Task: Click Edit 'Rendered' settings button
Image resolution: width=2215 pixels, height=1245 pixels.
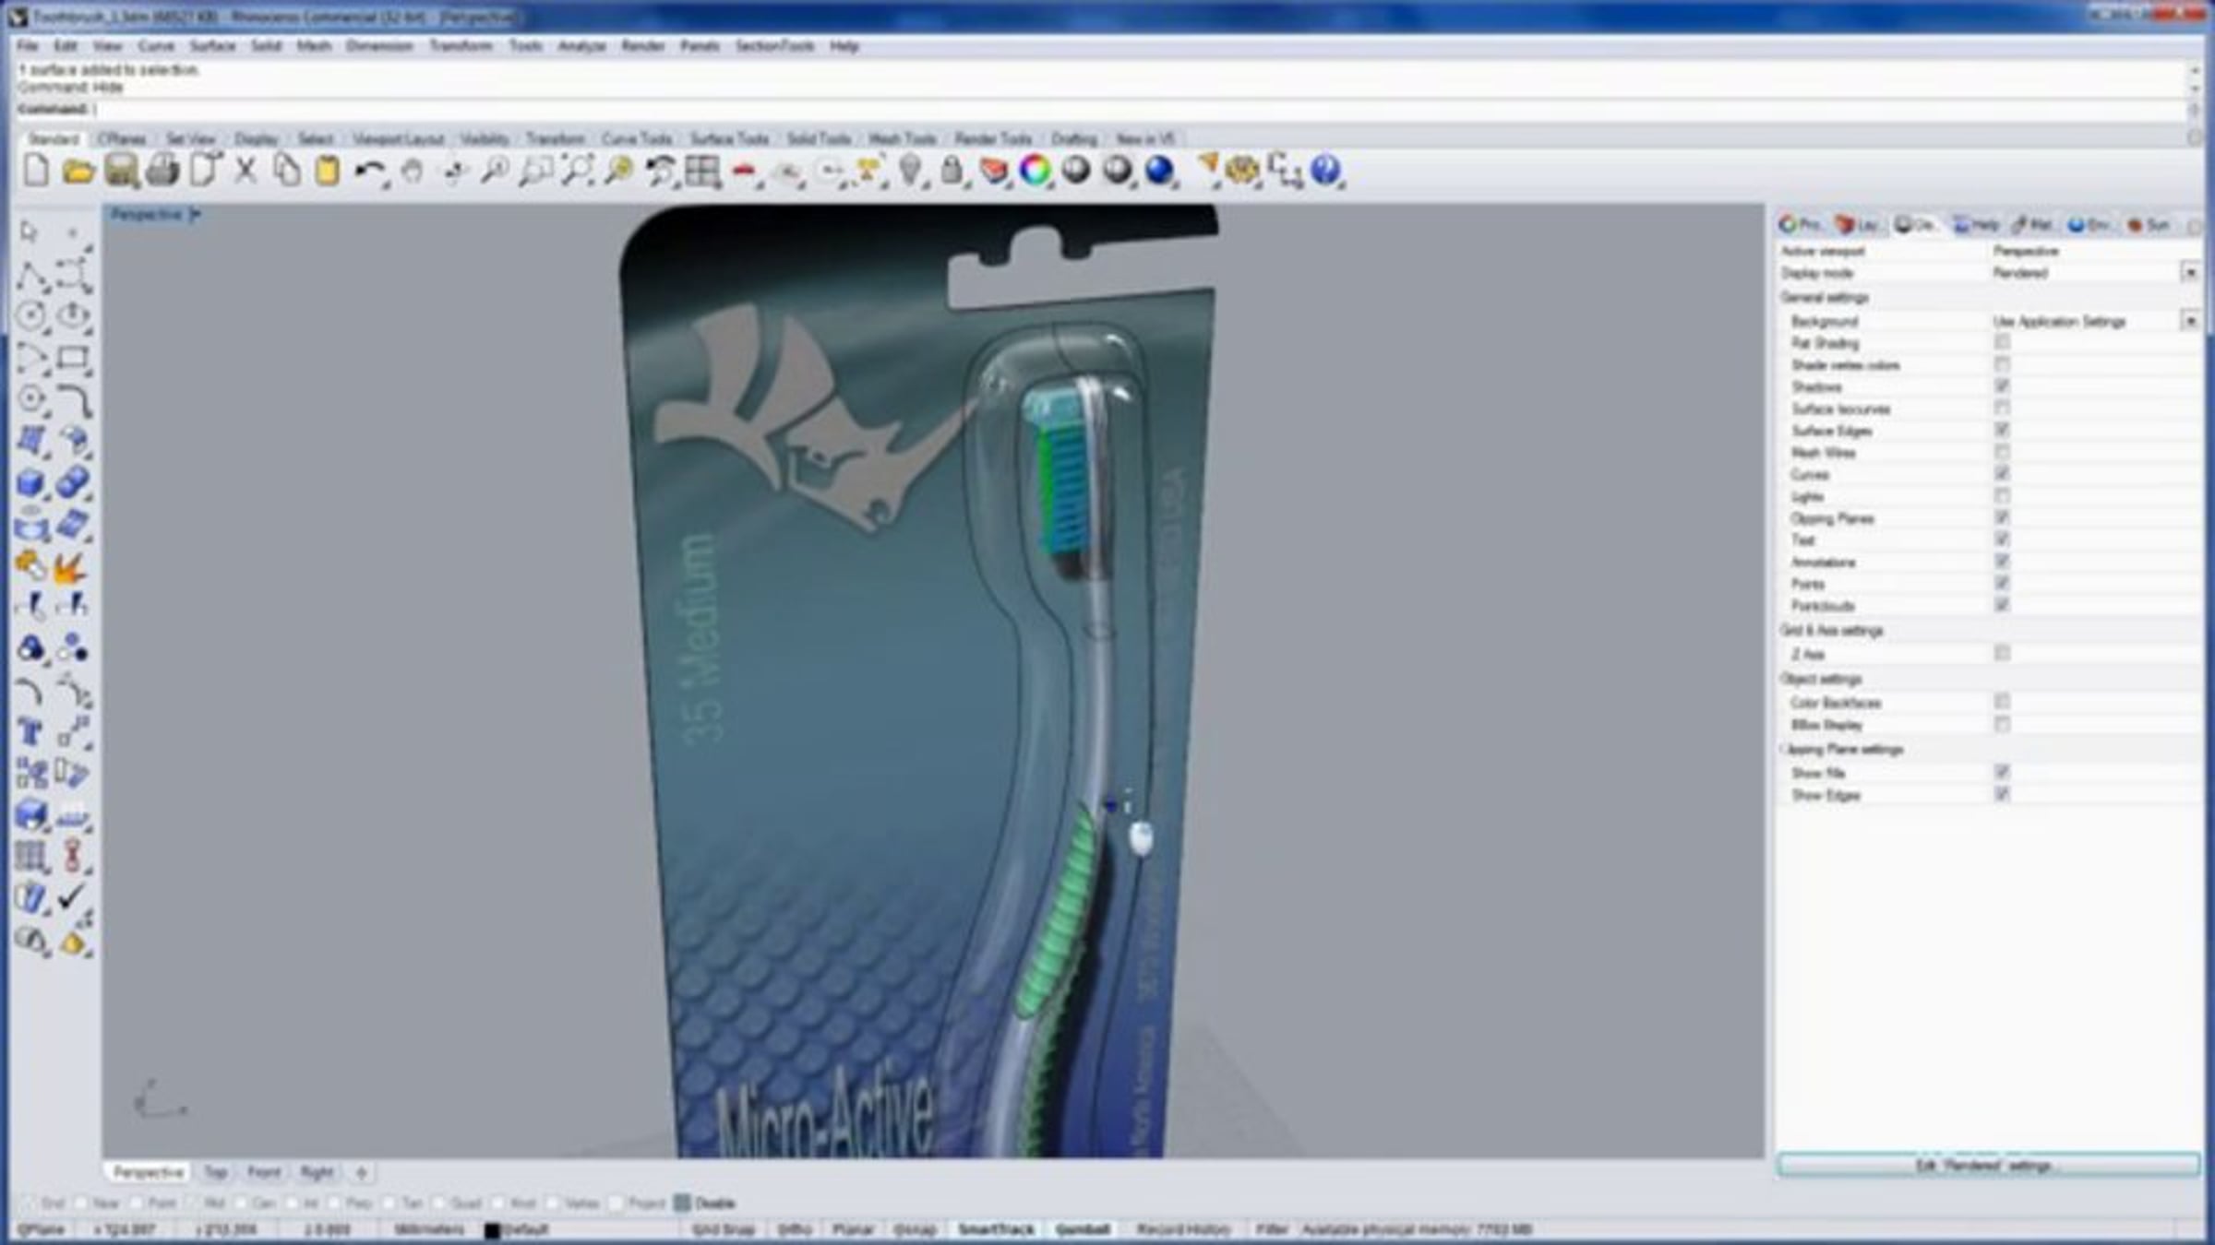Action: 1987,1166
